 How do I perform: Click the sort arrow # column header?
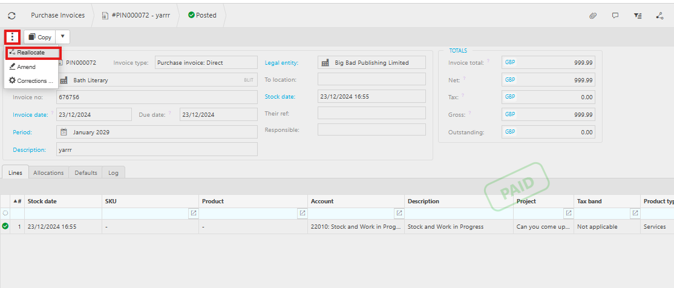point(18,201)
